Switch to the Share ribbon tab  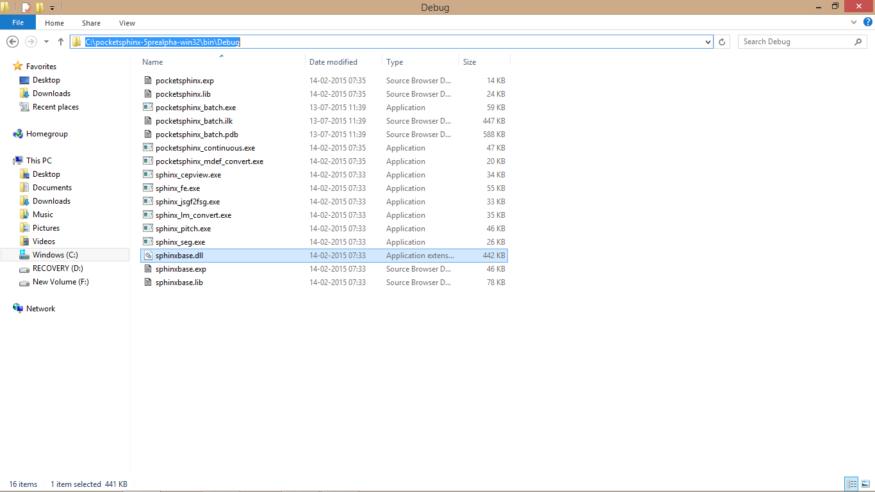[x=91, y=23]
